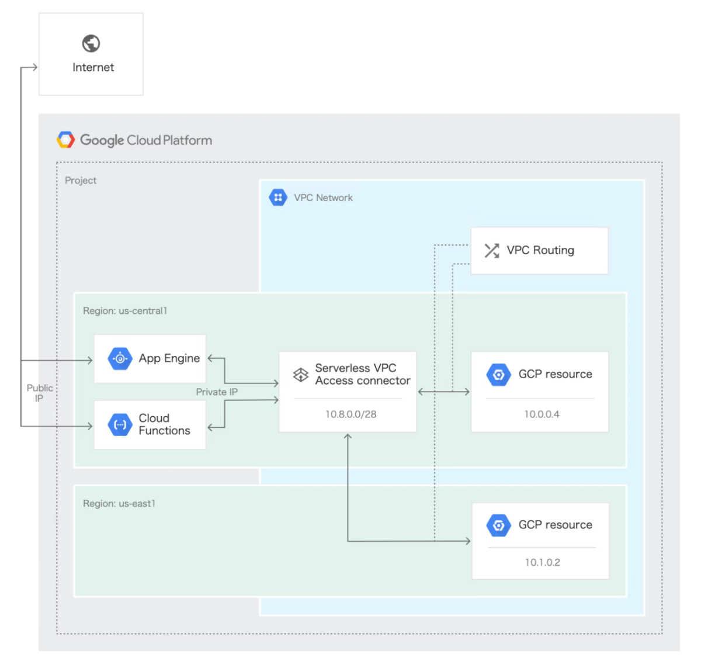Select the '10.1.0.2' IP address
This screenshot has height=668, width=701.
543,562
